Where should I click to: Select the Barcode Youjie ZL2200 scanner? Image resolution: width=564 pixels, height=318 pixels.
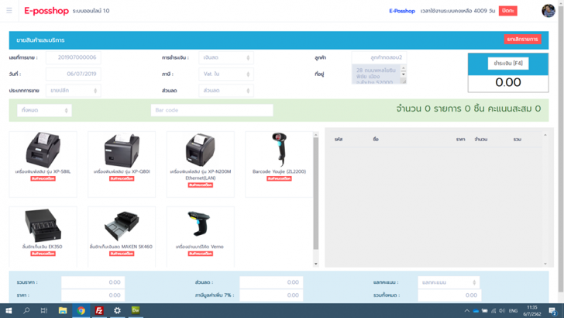pos(279,164)
